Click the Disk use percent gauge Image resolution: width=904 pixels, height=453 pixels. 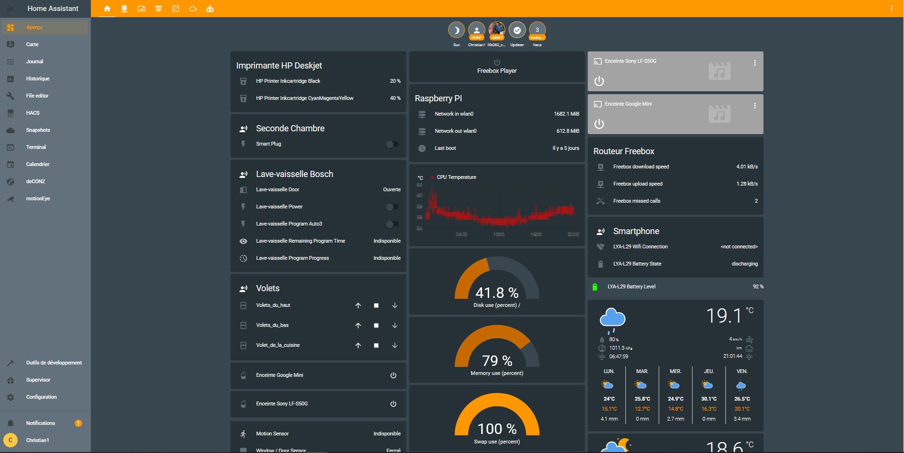point(497,283)
